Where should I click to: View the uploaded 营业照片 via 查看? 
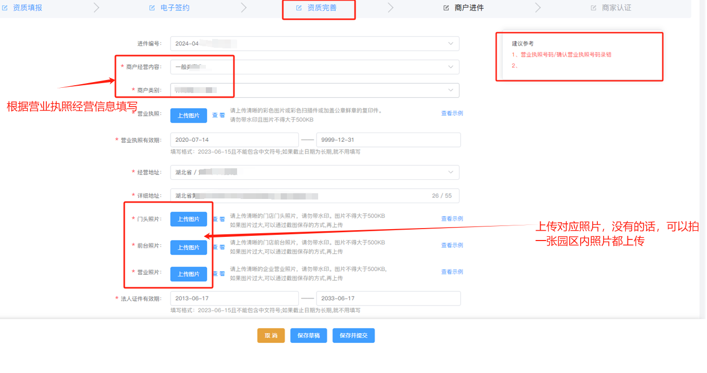[218, 274]
